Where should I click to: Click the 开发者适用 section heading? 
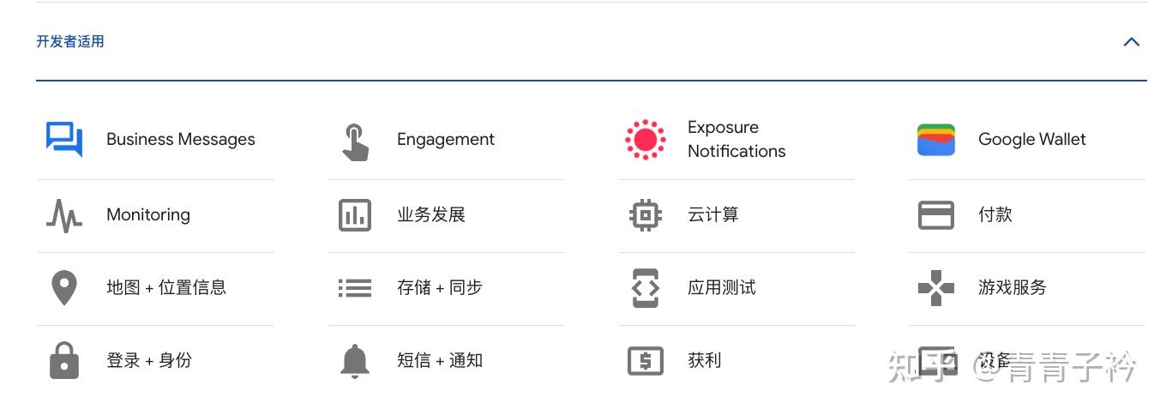pyautogui.click(x=70, y=41)
